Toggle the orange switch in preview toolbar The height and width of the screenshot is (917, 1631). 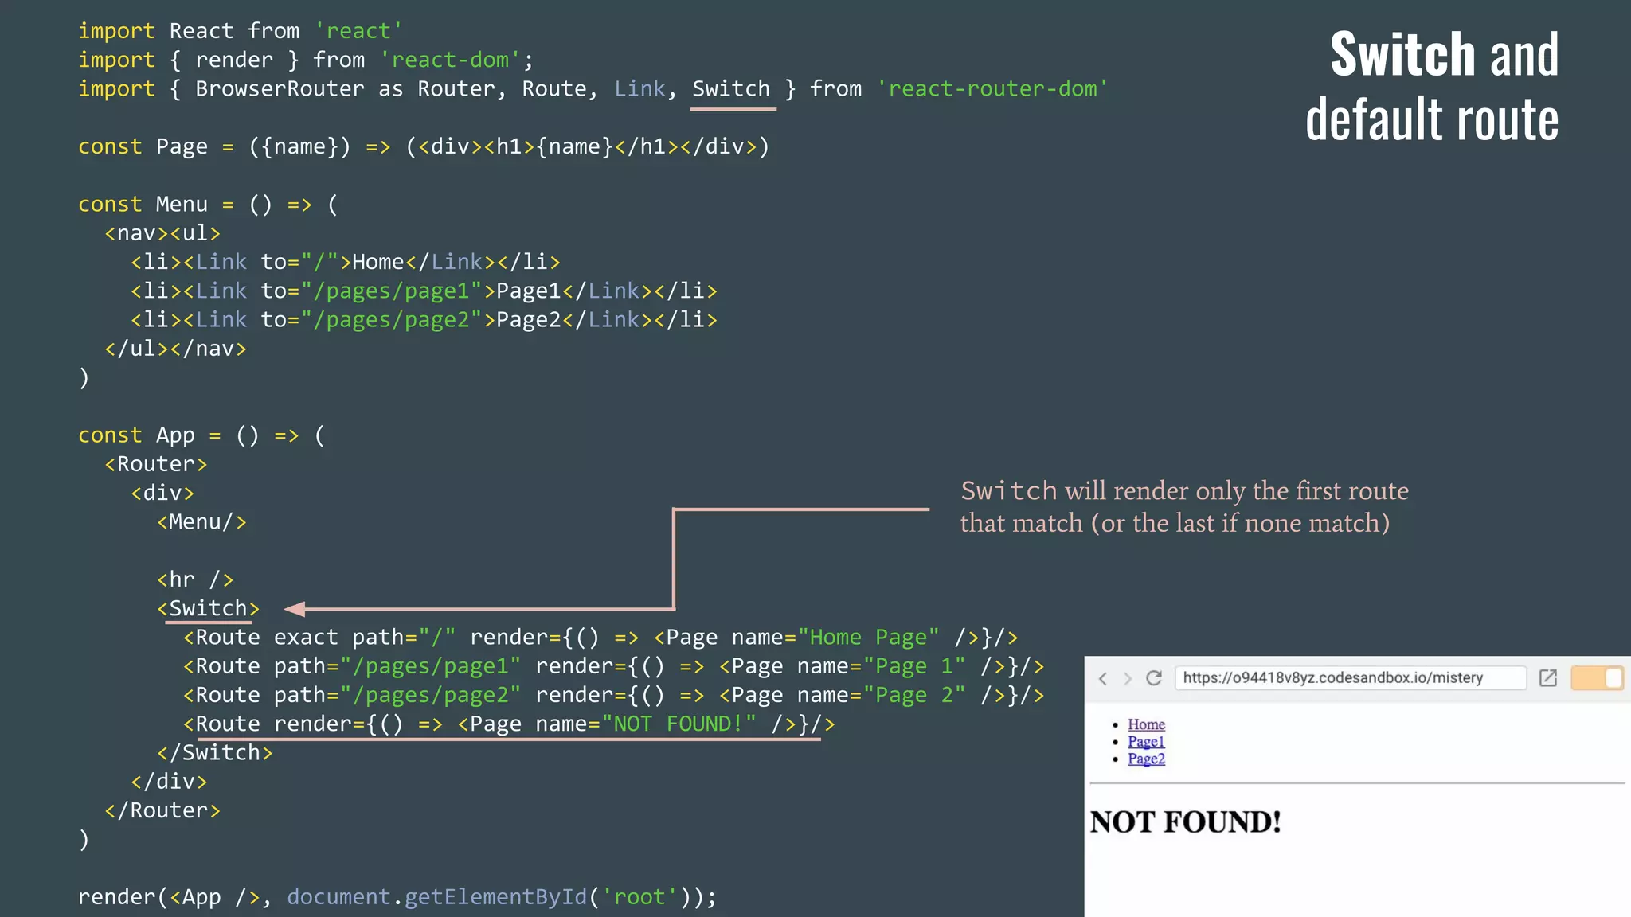click(x=1597, y=678)
